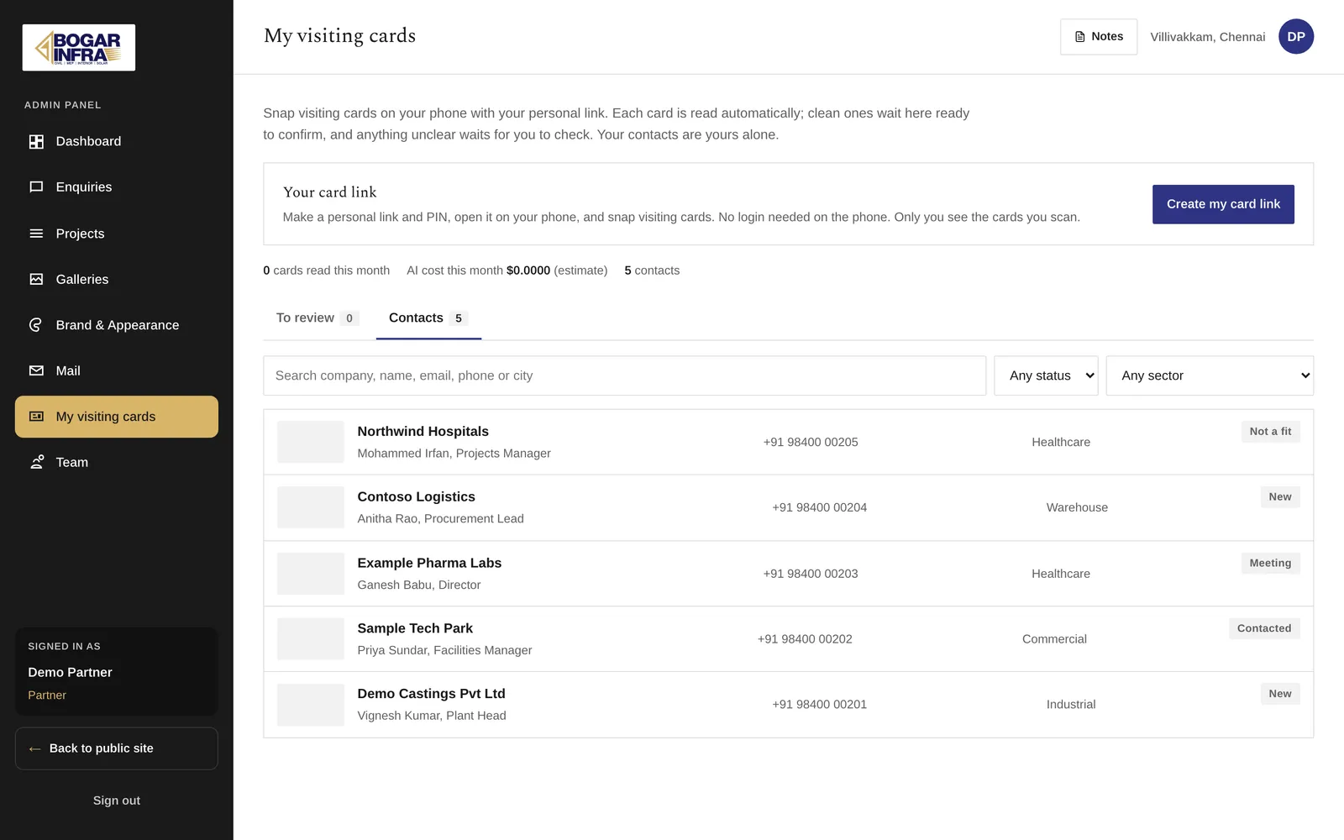The image size is (1344, 840).
Task: Switch to the To review tab
Action: click(318, 318)
